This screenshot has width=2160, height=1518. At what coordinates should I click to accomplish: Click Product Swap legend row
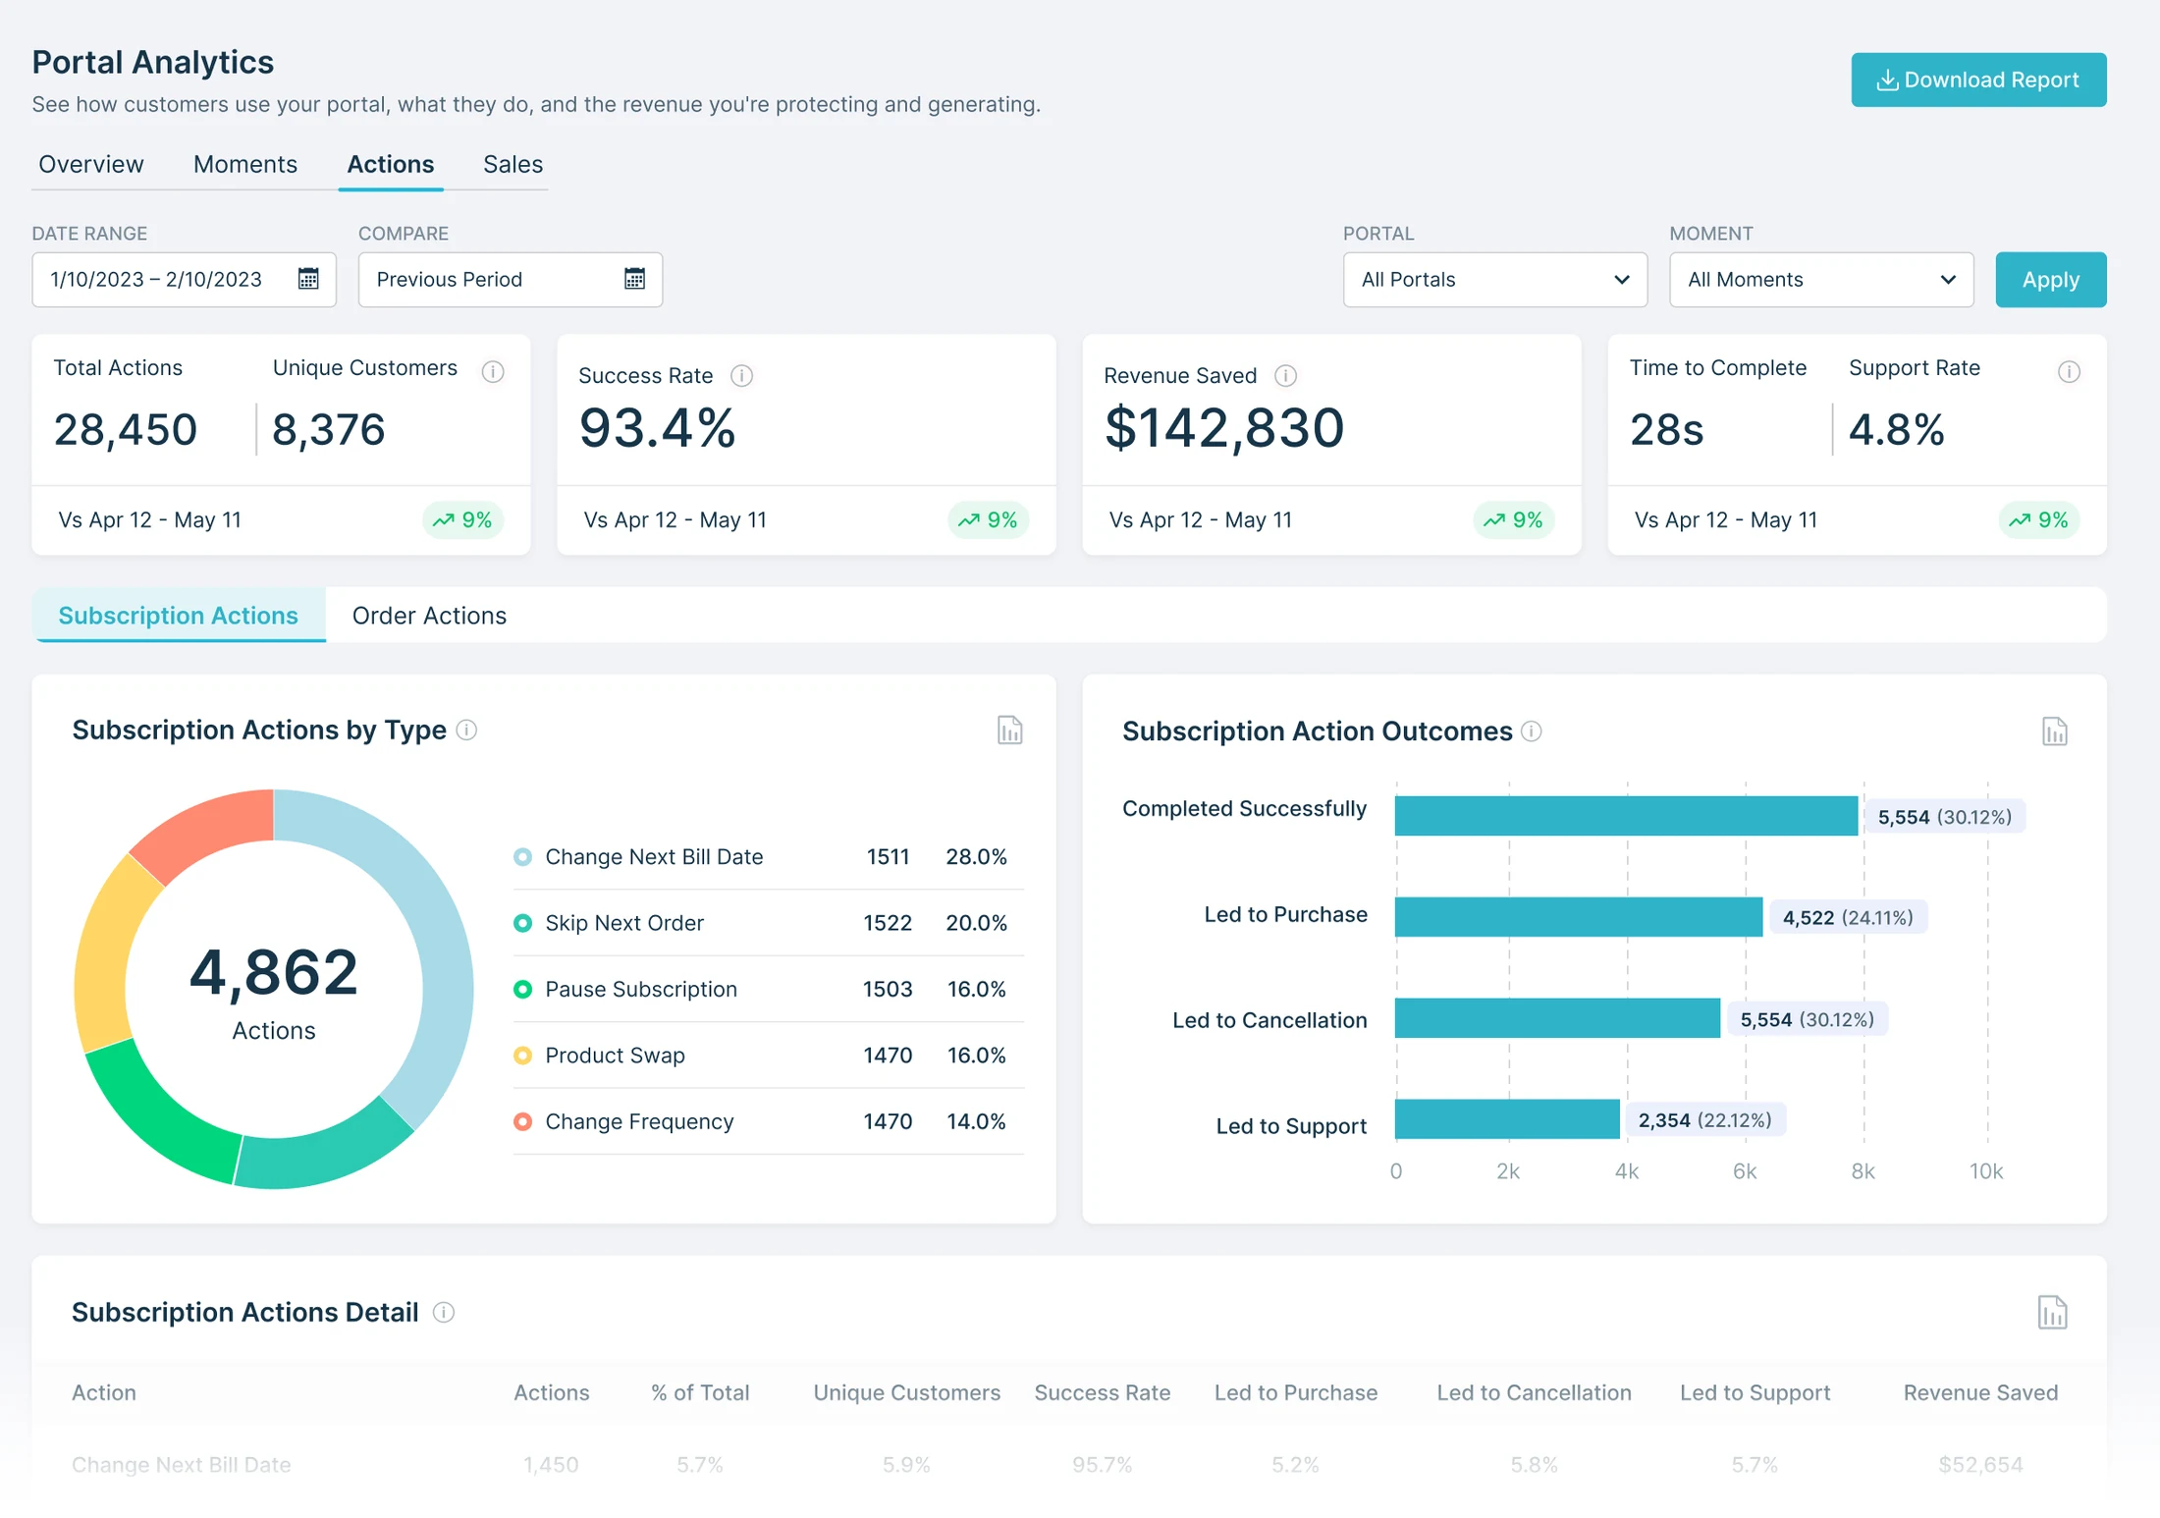click(x=768, y=1055)
